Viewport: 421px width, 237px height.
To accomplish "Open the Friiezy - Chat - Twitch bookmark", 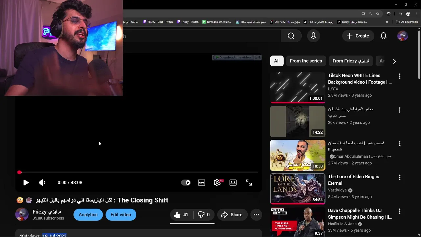I will (158, 22).
